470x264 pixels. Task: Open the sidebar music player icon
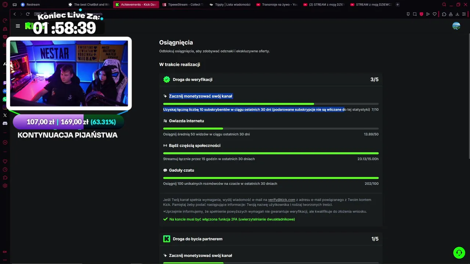pos(5,142)
